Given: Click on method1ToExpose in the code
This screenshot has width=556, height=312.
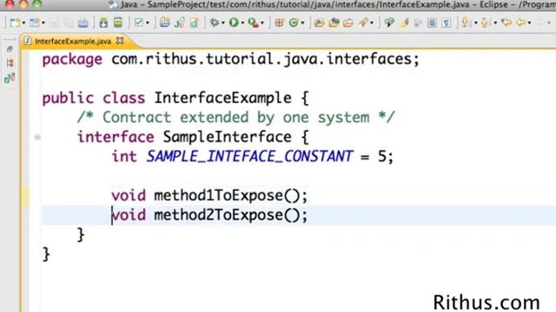Looking at the screenshot, I should (x=218, y=196).
